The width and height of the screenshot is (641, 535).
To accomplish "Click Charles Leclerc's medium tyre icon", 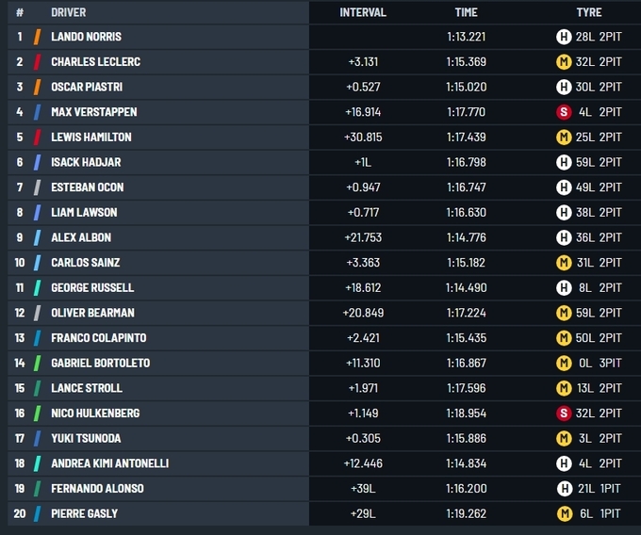I will 564,62.
